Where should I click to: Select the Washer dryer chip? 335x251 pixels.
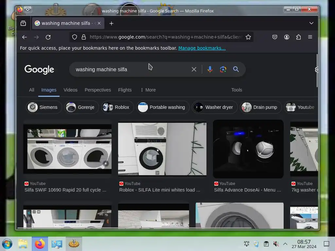(215, 107)
